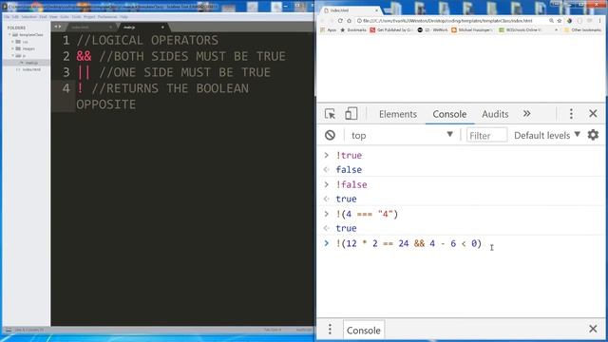The width and height of the screenshot is (608, 342).
Task: Click the !true console entry
Action: pyautogui.click(x=349, y=156)
